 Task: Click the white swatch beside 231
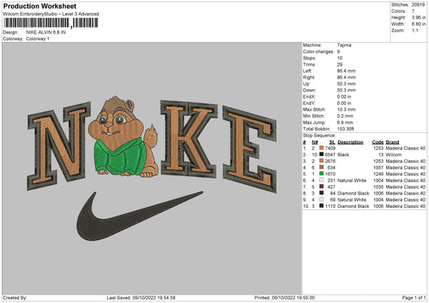tap(322, 180)
